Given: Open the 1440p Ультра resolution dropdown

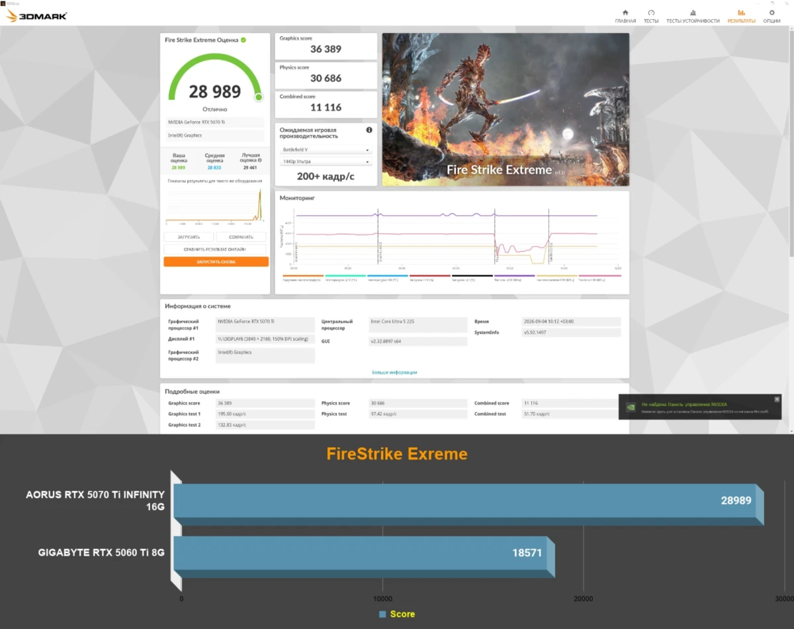Looking at the screenshot, I should coord(326,161).
